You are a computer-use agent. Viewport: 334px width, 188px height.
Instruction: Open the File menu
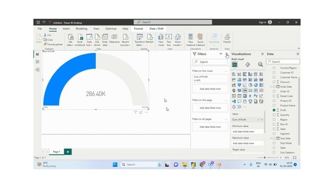point(40,29)
